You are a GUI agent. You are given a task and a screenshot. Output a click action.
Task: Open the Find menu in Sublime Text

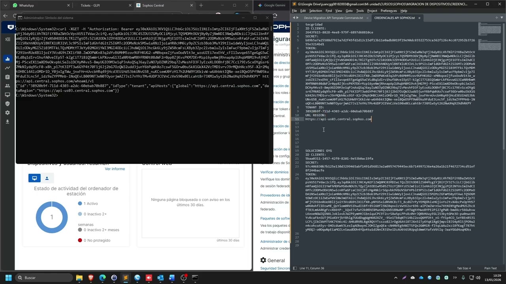coord(329,11)
